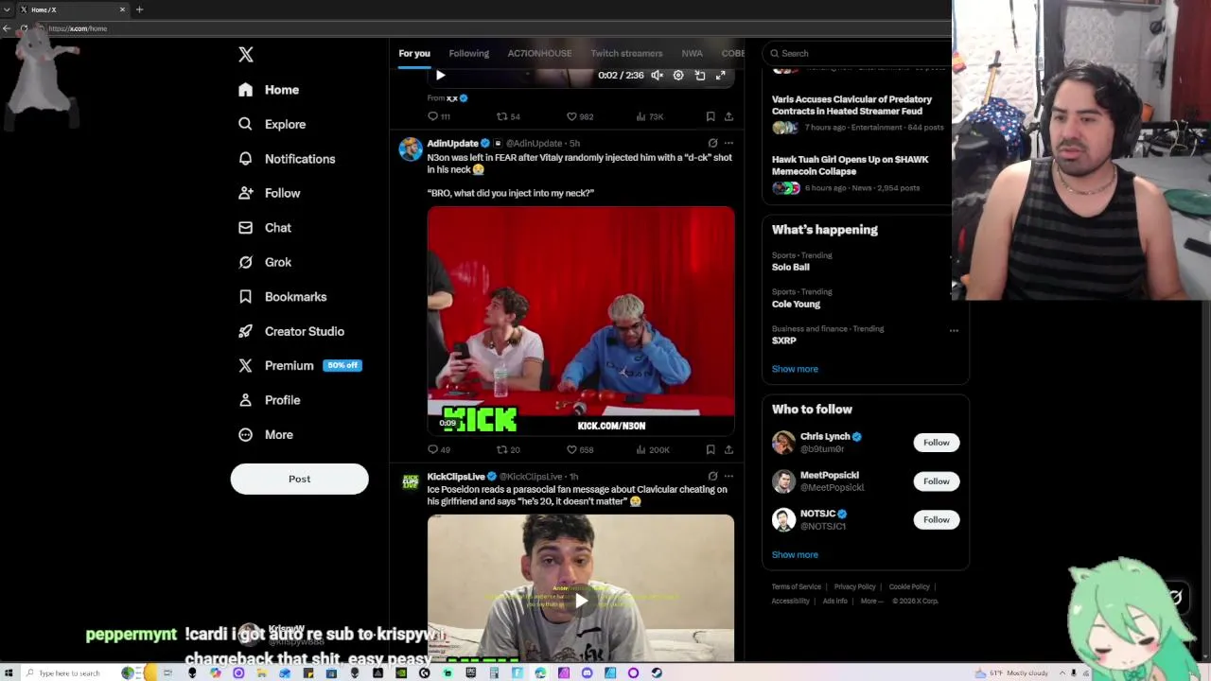Open the Follow item in sidebar
Screen dimensions: 1211x681
pos(270,193)
